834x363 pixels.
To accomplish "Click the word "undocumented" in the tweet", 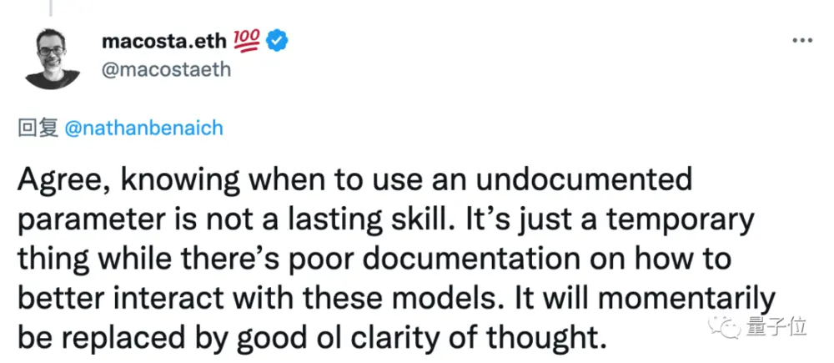I will click(584, 180).
